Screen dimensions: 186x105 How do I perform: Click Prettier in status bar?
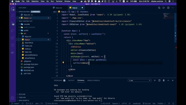(162, 104)
